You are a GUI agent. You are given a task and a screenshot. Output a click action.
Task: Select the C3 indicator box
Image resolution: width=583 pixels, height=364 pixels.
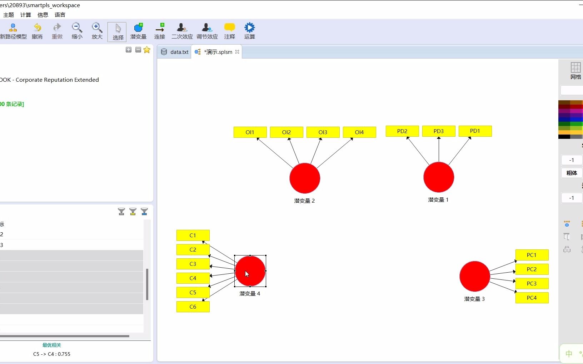[193, 264]
